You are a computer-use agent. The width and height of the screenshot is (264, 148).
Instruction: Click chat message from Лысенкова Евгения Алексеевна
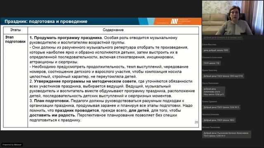pyautogui.click(x=226, y=134)
